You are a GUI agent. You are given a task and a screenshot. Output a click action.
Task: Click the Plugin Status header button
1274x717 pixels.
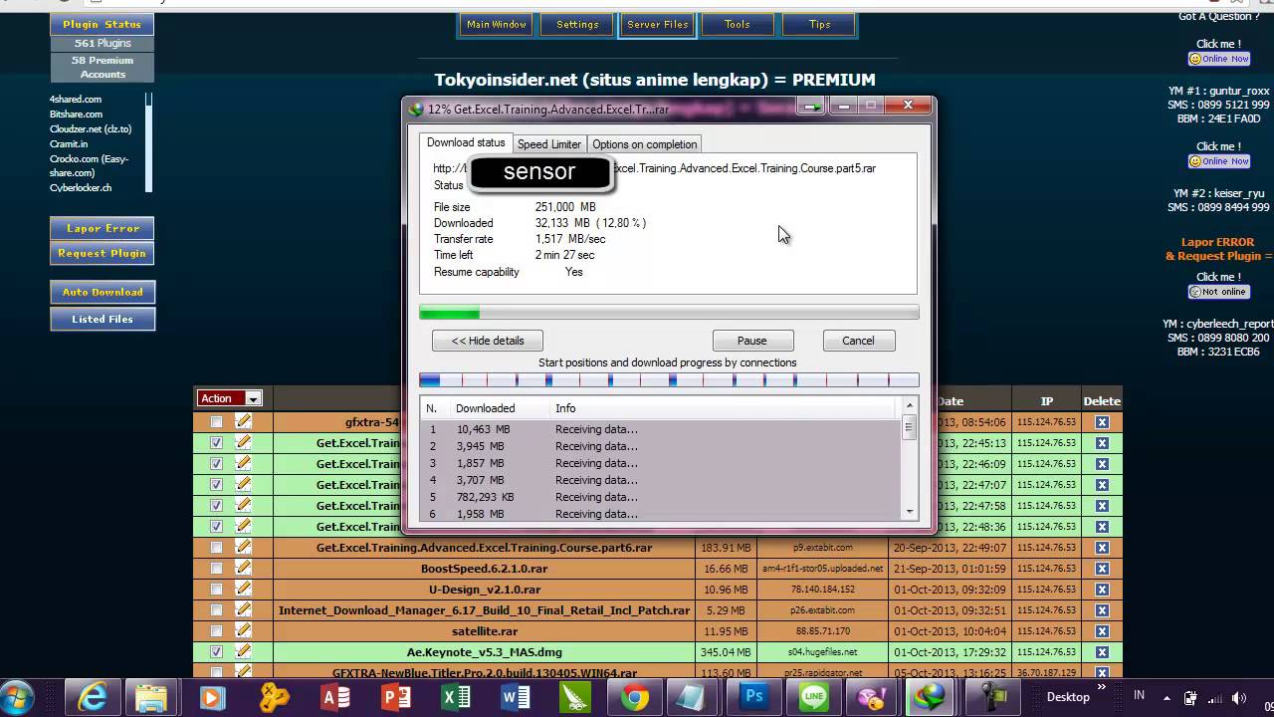click(x=103, y=24)
